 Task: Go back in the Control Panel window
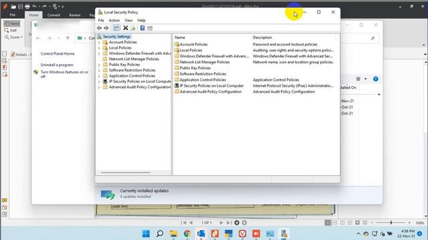[38, 38]
